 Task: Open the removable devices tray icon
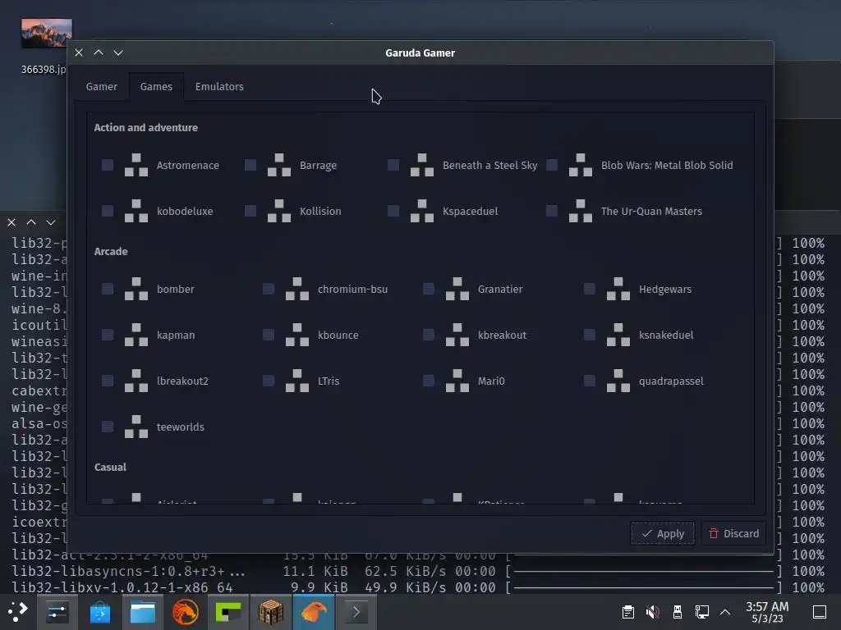tap(678, 612)
